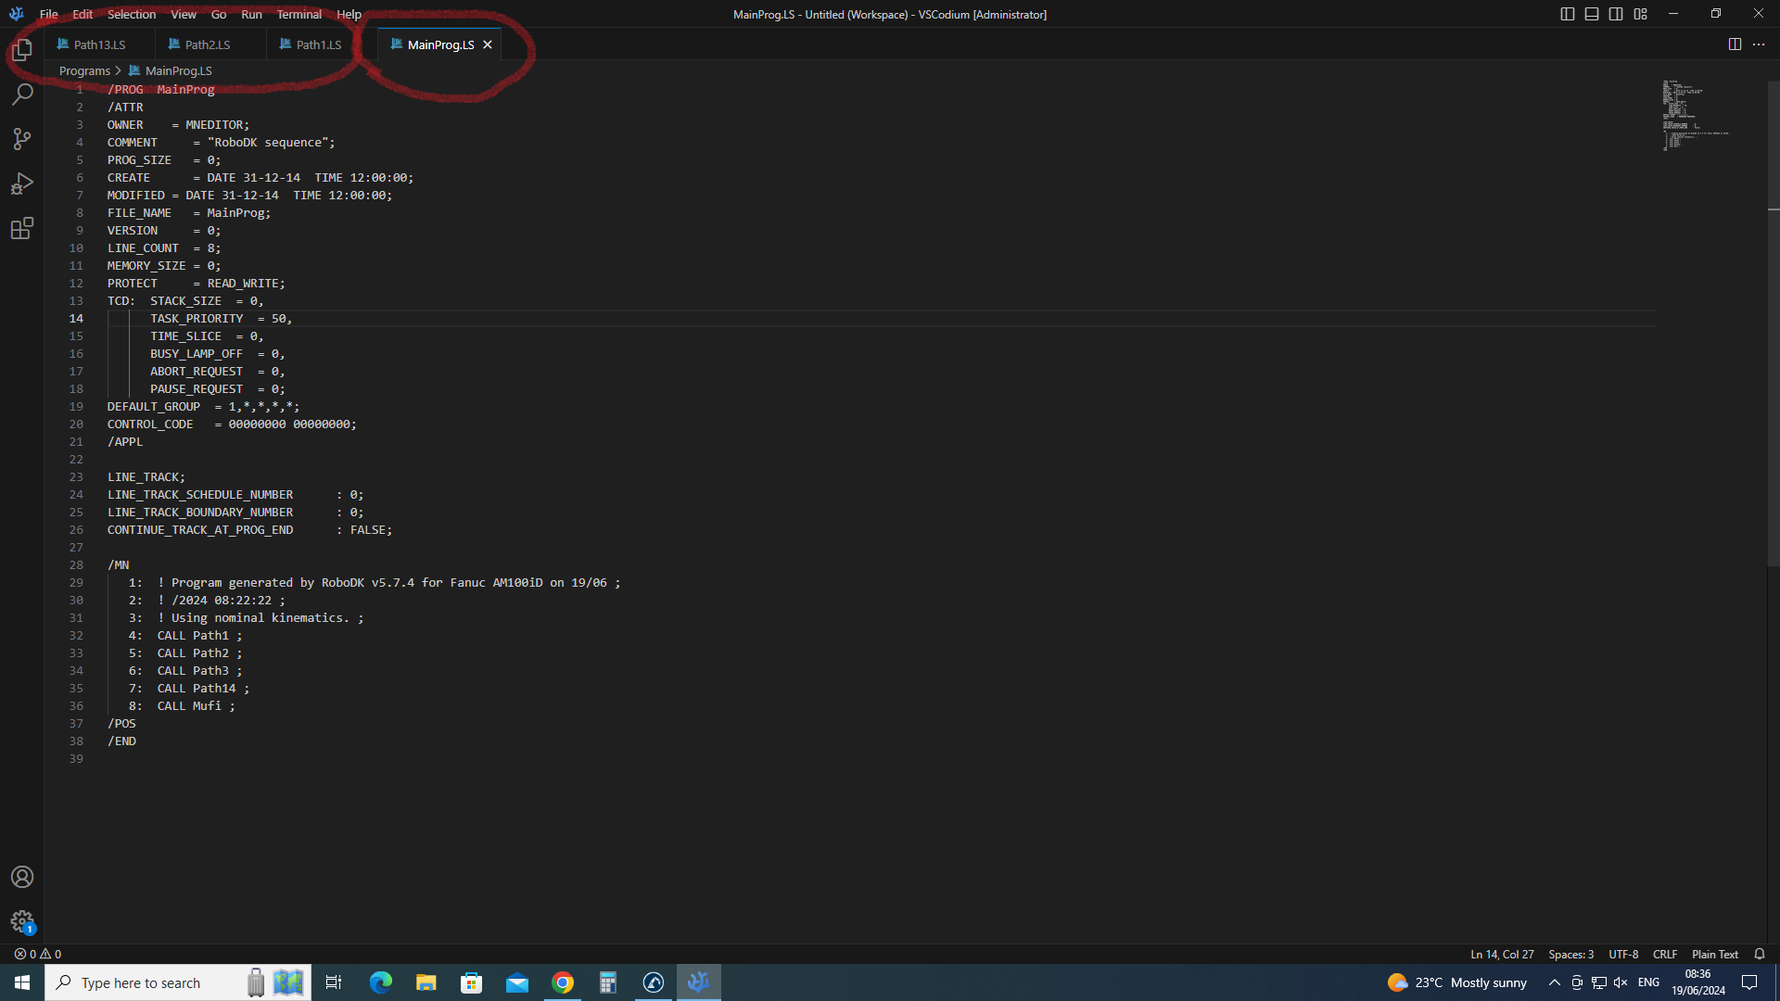The width and height of the screenshot is (1780, 1001).
Task: Change the Plain Text language mode
Action: 1714,954
